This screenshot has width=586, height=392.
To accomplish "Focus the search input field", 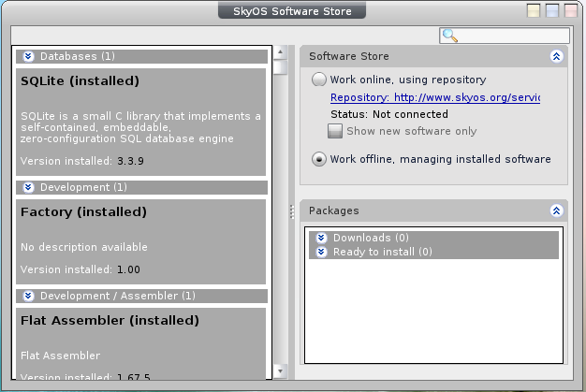I will click(505, 36).
